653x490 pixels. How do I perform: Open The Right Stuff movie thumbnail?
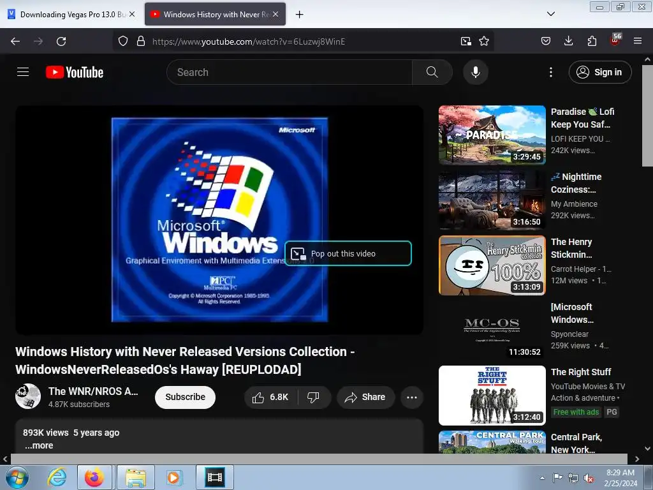pos(492,395)
